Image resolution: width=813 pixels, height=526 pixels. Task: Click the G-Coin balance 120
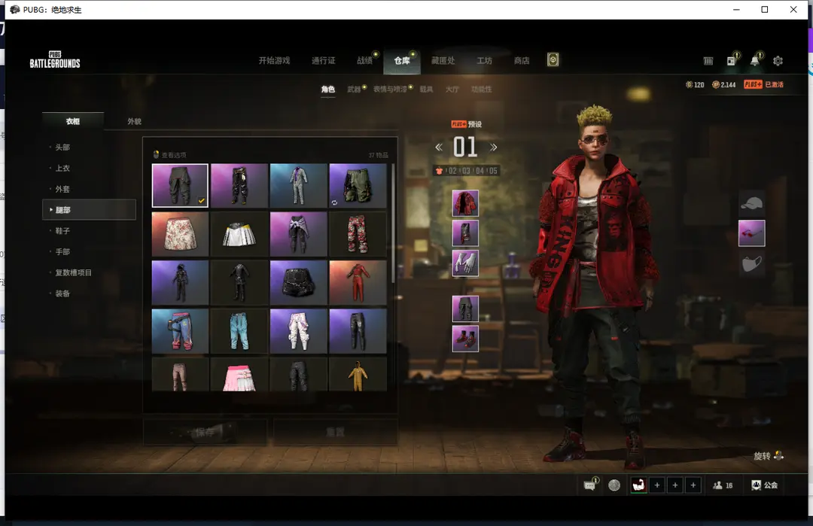point(695,84)
